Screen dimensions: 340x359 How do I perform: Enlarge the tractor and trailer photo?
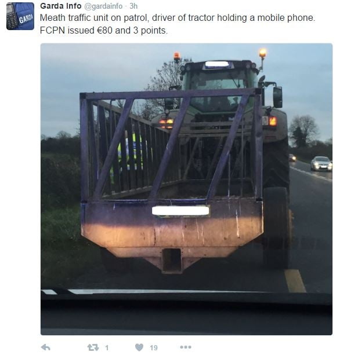[186, 189]
